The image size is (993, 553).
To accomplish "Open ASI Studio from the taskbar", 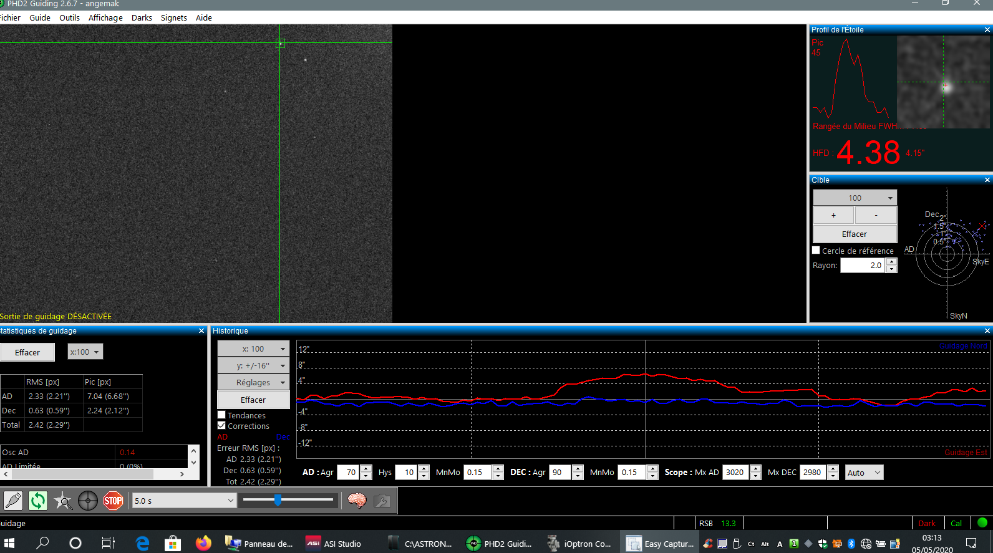I will click(x=334, y=544).
